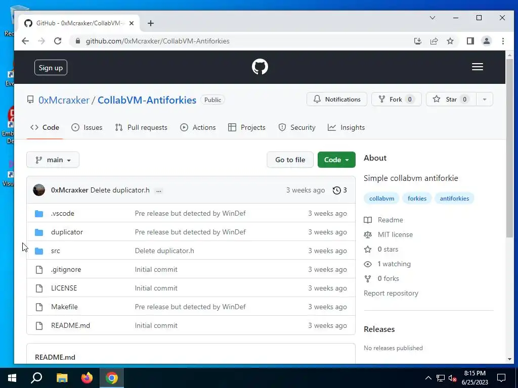Click 0xMcraxker's avatar in commit row
The height and width of the screenshot is (388, 518).
click(x=38, y=190)
